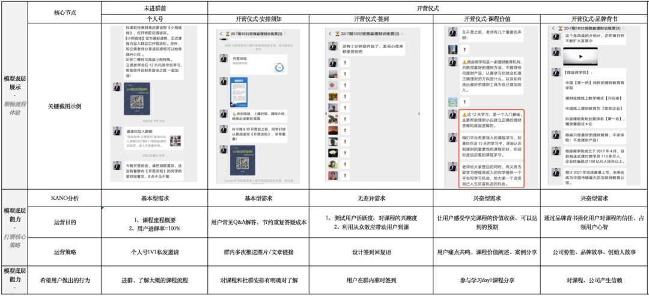Image resolution: width=649 pixels, height=296 pixels.
Task: Click the 预计2021年完成香港上市 message bubble
Action: [x=594, y=176]
